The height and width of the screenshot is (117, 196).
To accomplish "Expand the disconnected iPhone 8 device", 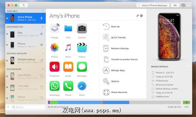I will (x=7, y=45).
